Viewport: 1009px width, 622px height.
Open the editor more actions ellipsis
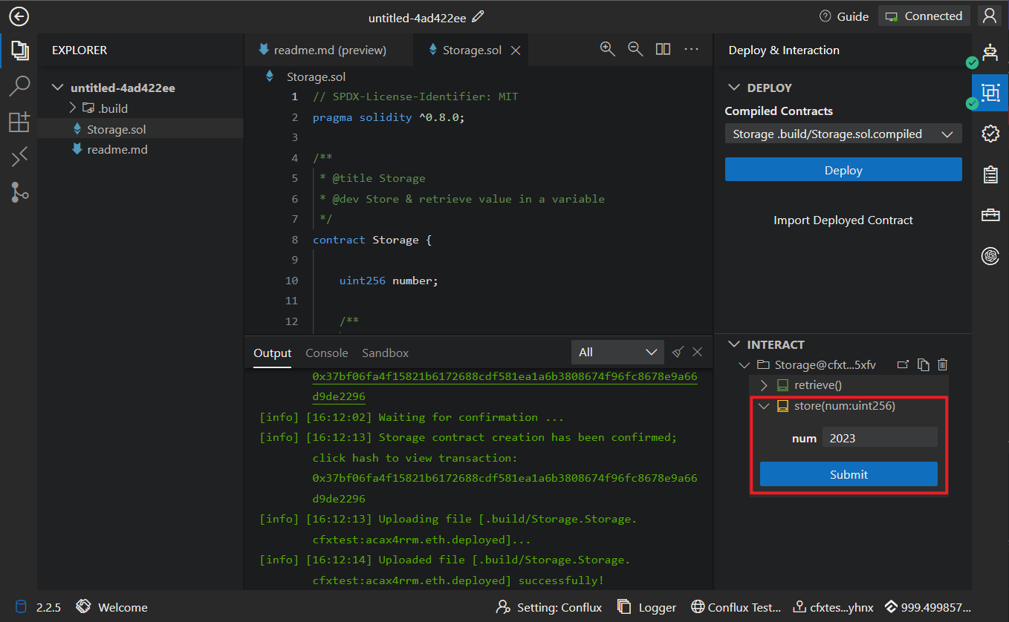[692, 49]
